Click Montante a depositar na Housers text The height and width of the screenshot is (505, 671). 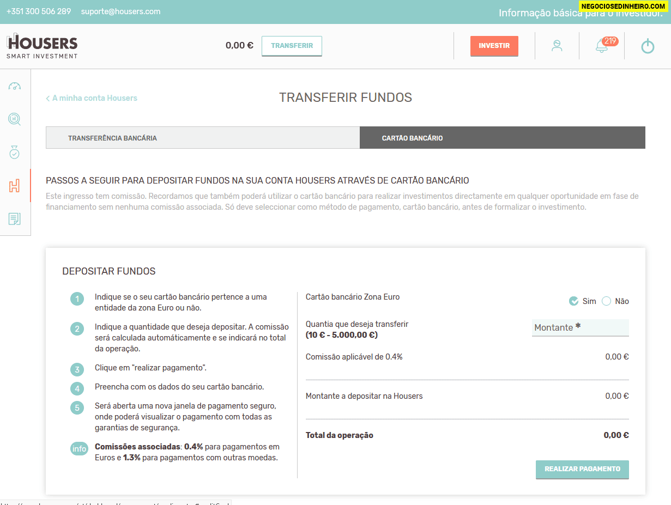click(x=364, y=396)
